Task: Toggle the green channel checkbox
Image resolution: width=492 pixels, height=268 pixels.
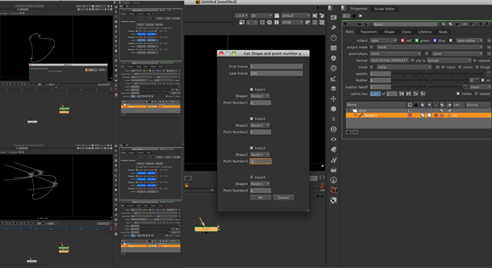Action: click(417, 40)
